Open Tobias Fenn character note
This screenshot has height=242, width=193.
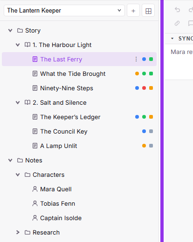pos(79,203)
